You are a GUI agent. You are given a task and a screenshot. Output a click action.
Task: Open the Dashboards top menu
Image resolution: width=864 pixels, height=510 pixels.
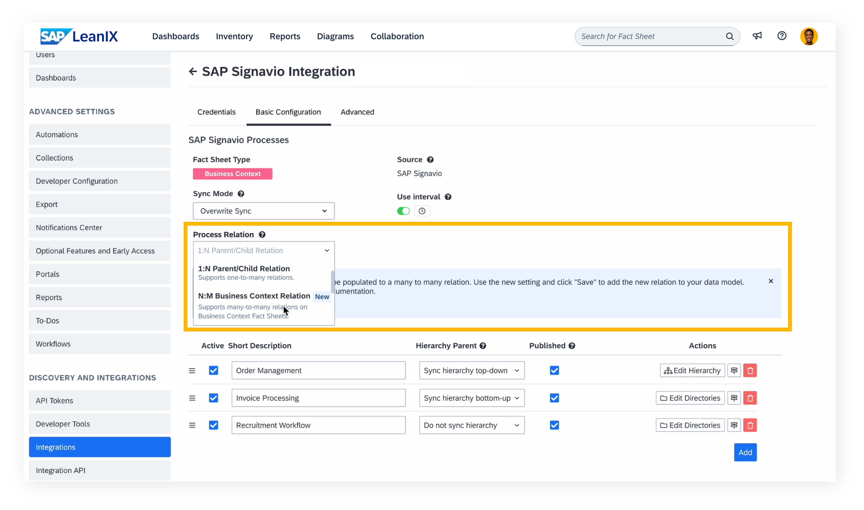176,36
